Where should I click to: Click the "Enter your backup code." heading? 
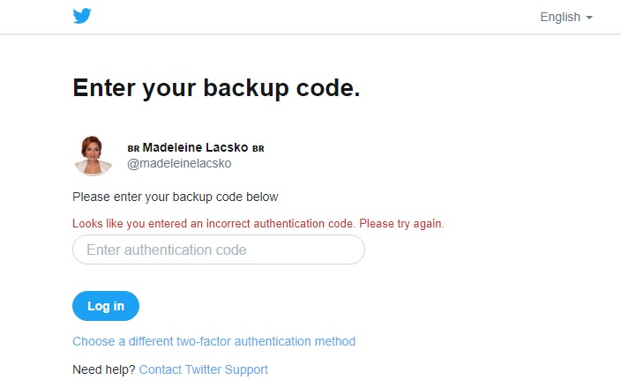pyautogui.click(x=216, y=88)
